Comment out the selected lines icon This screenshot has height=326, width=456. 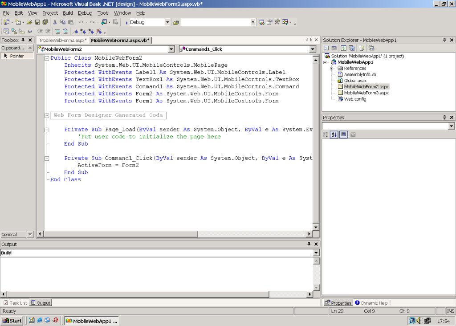tap(57, 32)
